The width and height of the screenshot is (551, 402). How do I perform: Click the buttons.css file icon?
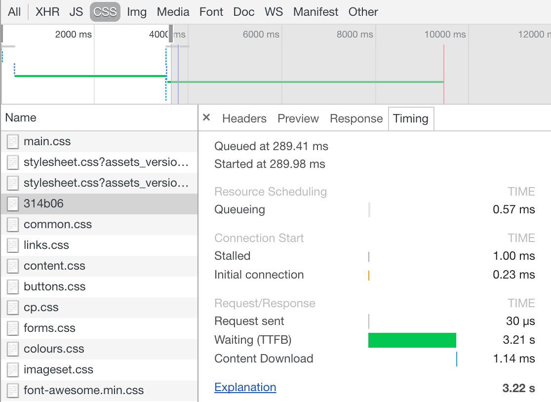[x=13, y=287]
